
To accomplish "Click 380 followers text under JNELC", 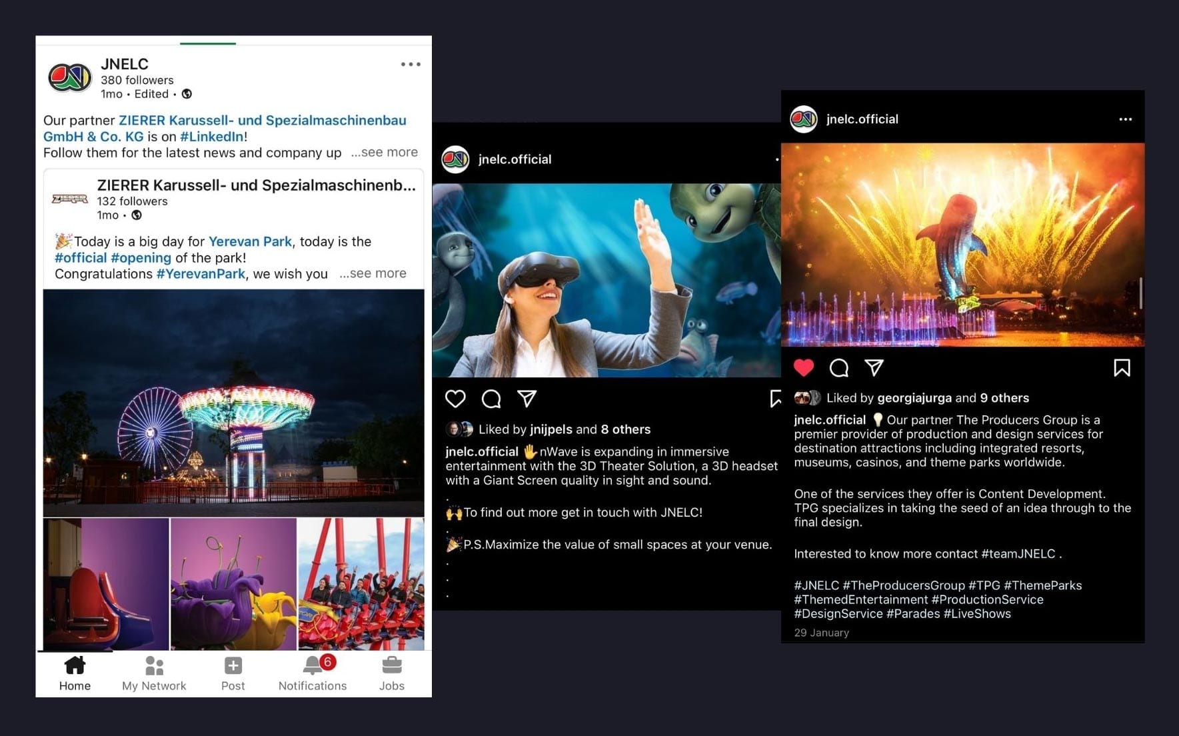I will pyautogui.click(x=137, y=80).
